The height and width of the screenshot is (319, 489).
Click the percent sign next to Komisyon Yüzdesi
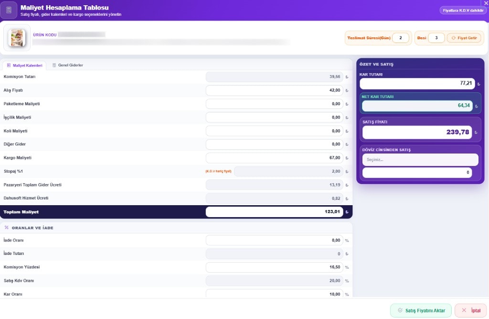coord(347,267)
